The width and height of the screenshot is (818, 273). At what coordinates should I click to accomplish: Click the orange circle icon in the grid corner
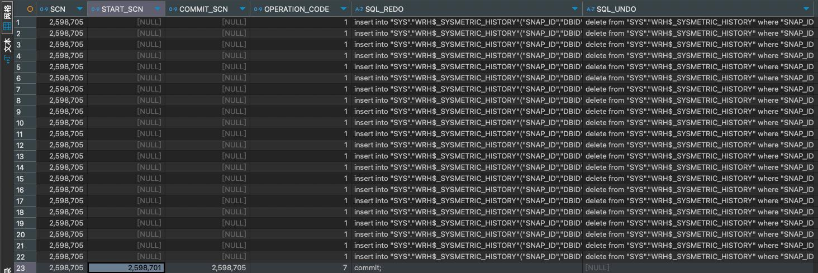tap(30, 9)
